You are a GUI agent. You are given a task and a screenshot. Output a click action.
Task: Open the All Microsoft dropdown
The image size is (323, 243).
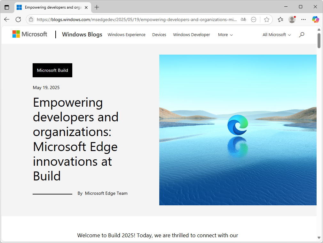tap(276, 35)
